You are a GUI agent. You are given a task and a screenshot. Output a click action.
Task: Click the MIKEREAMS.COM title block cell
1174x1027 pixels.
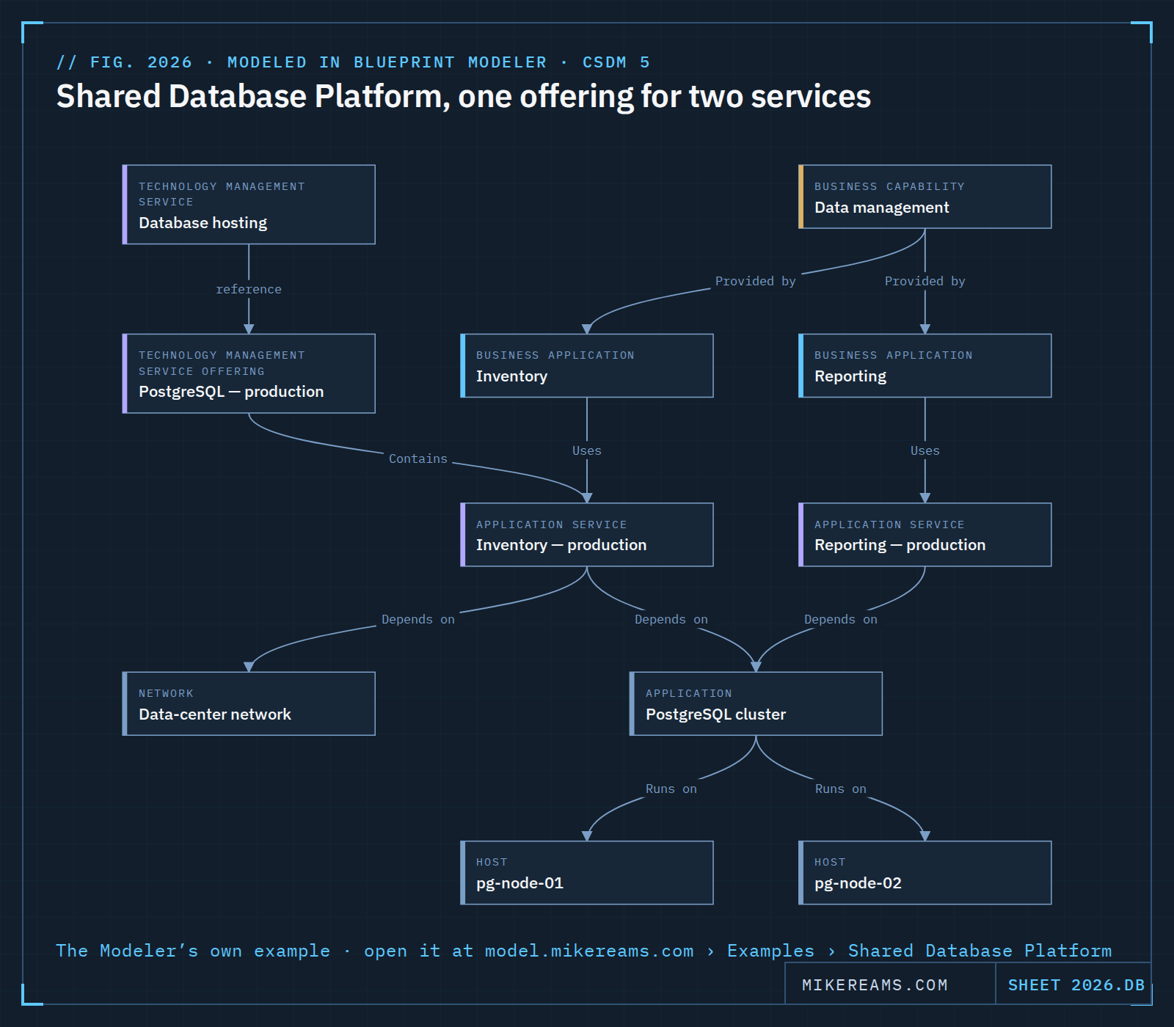point(890,984)
